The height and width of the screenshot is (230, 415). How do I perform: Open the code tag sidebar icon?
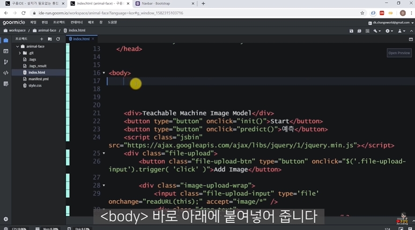coord(6,73)
